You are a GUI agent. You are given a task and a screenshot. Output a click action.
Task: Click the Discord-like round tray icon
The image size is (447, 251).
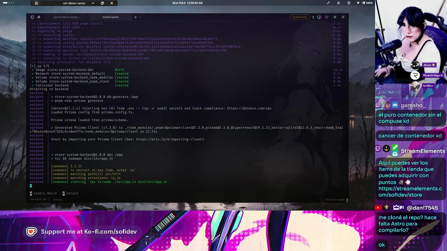(x=338, y=3)
